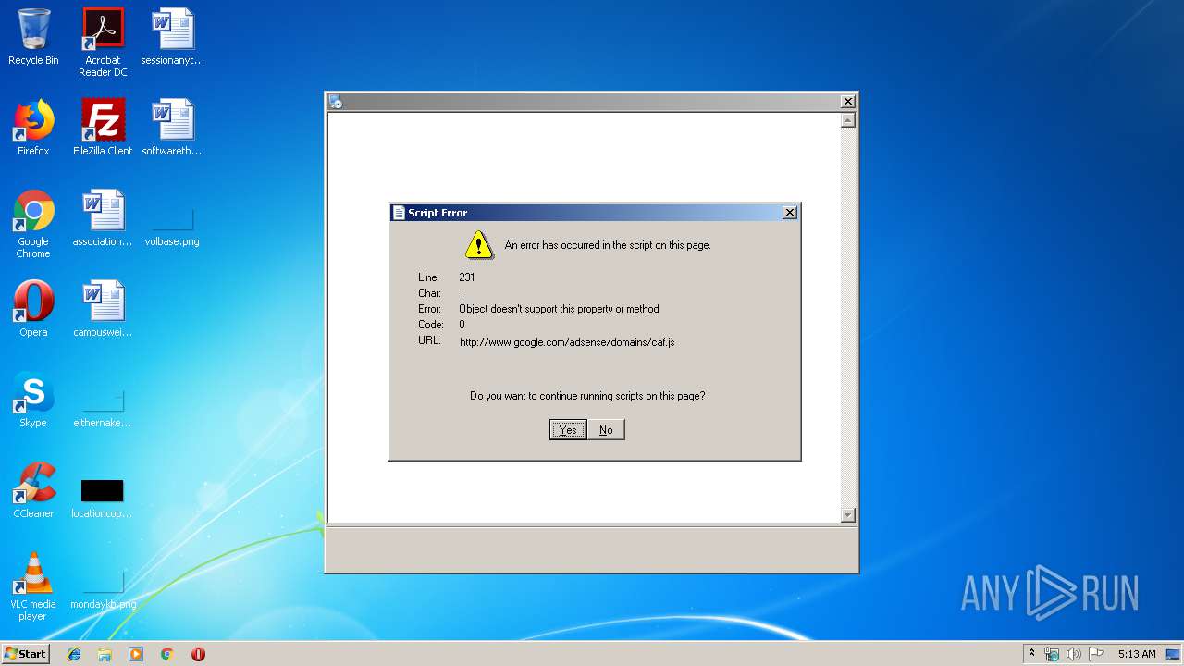The width and height of the screenshot is (1184, 666).
Task: Click the Script Error title bar icon
Action: 399,213
